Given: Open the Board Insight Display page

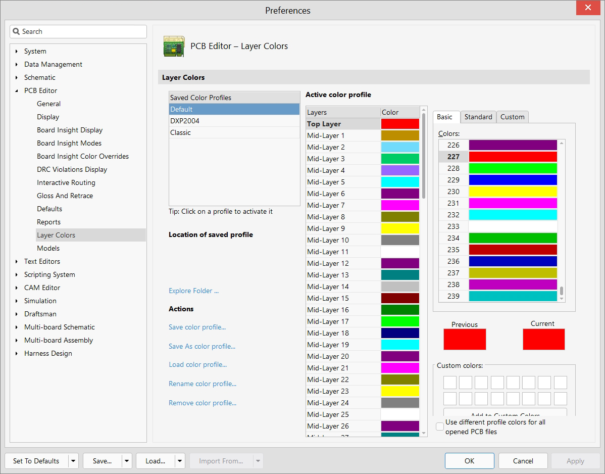Looking at the screenshot, I should 70,130.
